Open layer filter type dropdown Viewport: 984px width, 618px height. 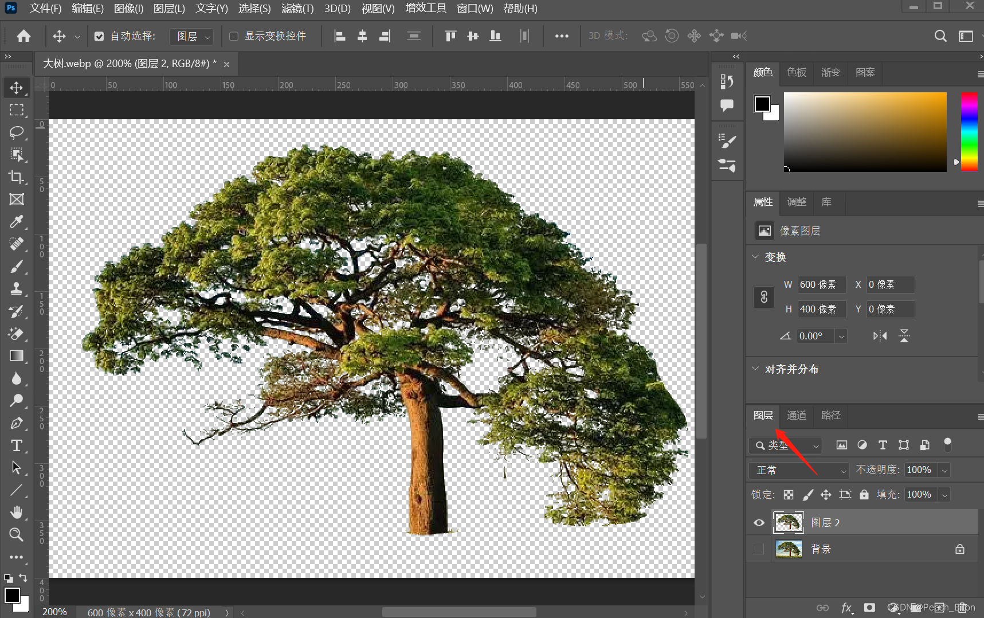tap(785, 445)
